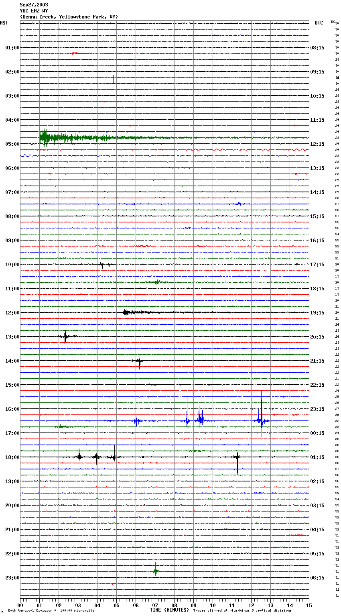Click the traces clipped footnote text
Viewport: 341px width, 616px height.
click(242, 611)
